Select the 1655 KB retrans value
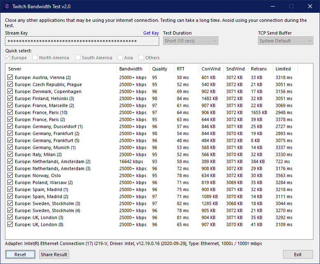Viewport: 320px width, 264px height. [259, 112]
